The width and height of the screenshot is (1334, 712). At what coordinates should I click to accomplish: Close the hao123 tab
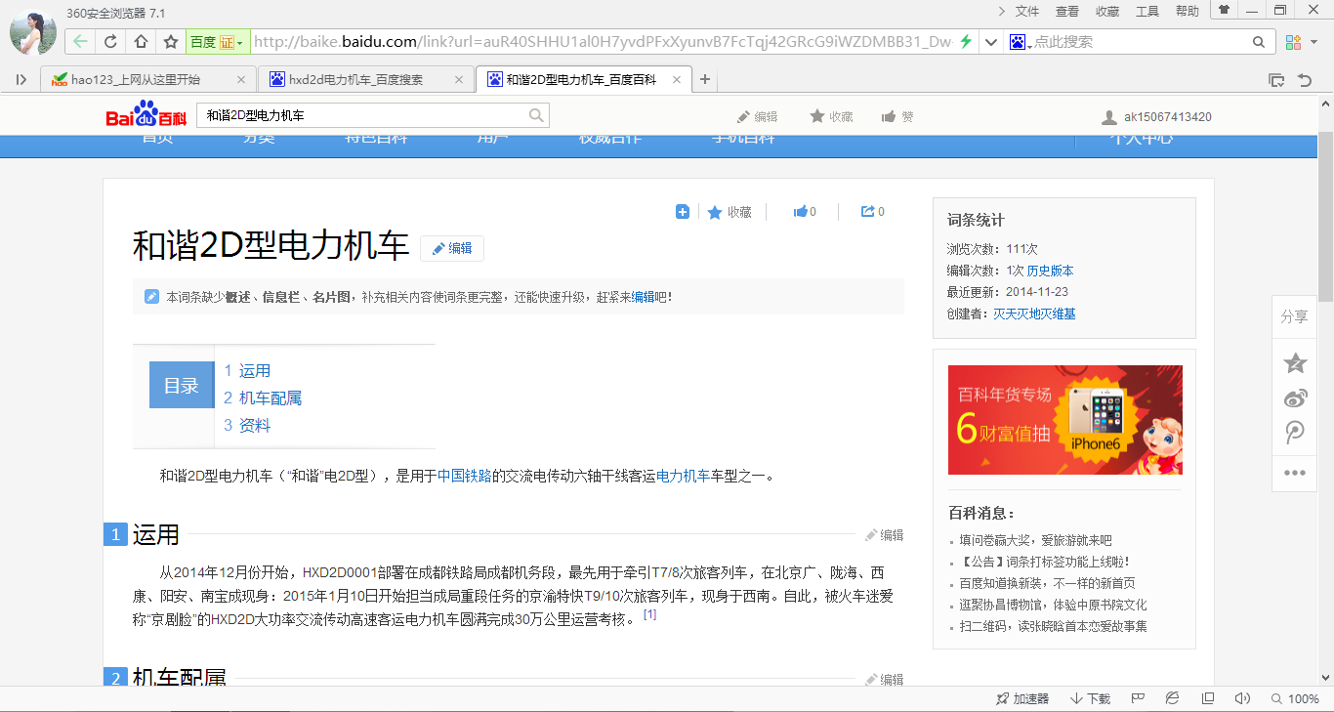click(x=241, y=80)
